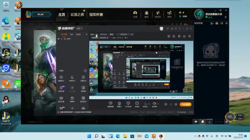Open the 歌词助手 tool

click(83, 99)
